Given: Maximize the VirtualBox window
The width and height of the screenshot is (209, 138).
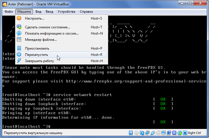Looking at the screenshot, I should [190, 3].
